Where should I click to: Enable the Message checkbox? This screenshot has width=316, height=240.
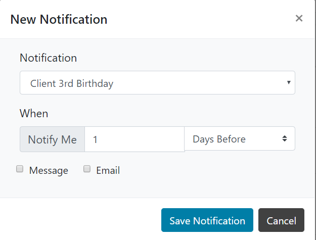(x=20, y=169)
